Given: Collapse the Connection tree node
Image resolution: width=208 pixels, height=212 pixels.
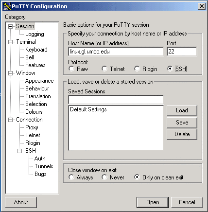Looking at the screenshot, I should tap(10, 120).
